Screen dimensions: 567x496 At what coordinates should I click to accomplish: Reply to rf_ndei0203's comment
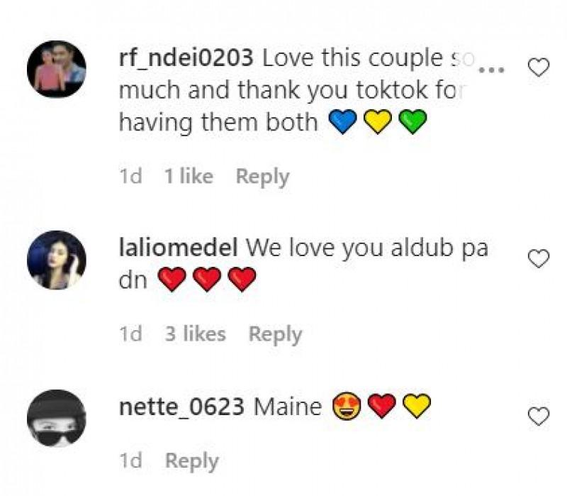point(262,177)
